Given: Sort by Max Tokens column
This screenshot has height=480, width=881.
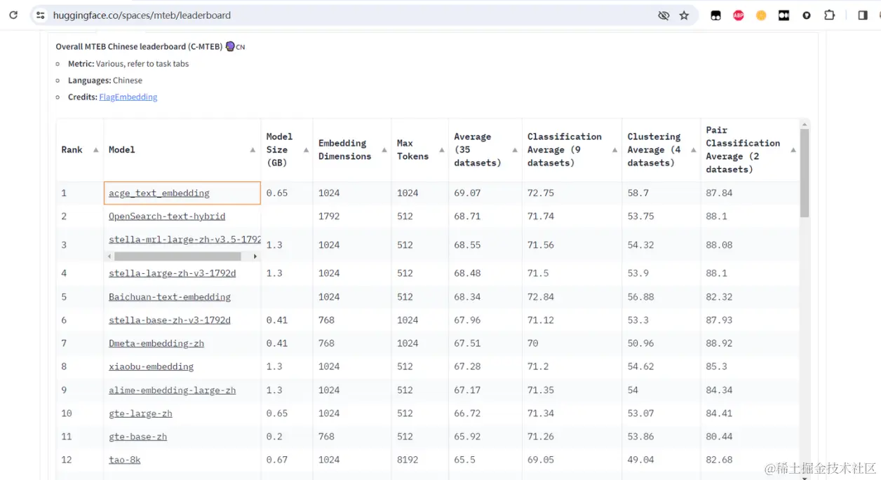Looking at the screenshot, I should pyautogui.click(x=441, y=150).
